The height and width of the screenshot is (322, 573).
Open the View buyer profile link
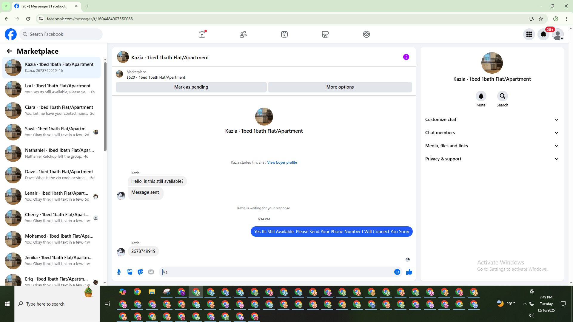click(x=282, y=162)
